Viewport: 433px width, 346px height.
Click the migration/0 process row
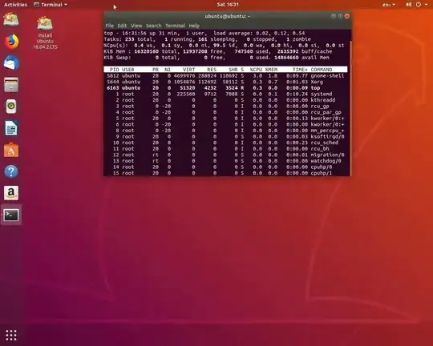(x=225, y=155)
